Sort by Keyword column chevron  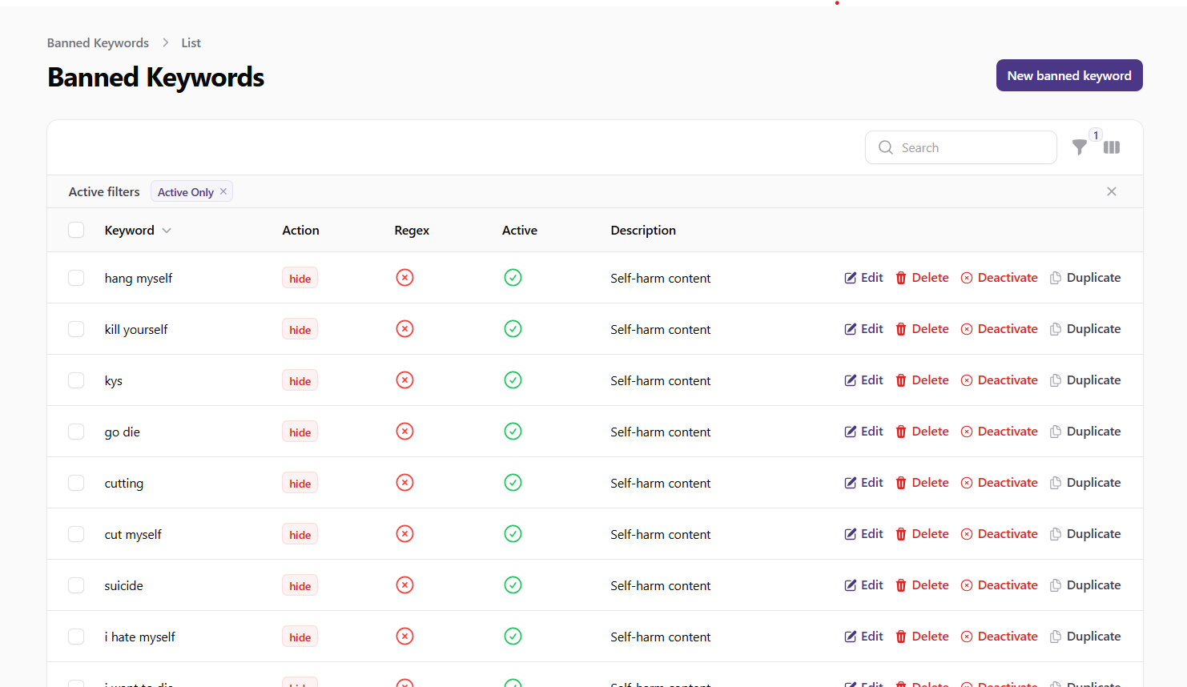(167, 231)
